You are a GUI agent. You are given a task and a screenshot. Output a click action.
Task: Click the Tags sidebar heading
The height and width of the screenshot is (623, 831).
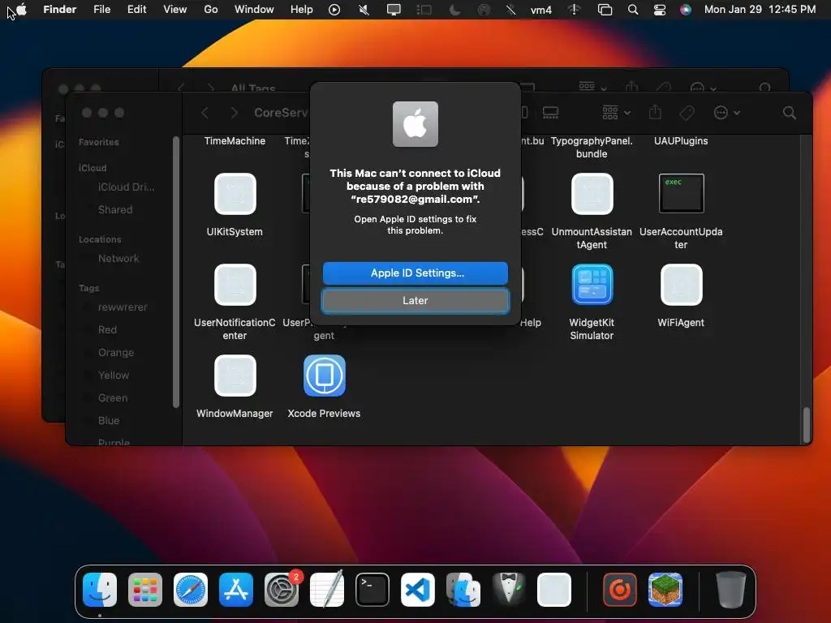(88, 288)
